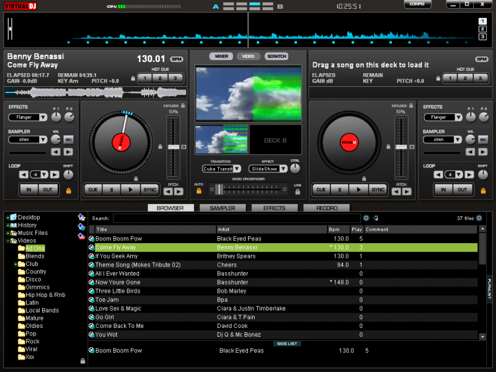496x372 pixels.
Task: Click the keylock padlock on the left deck
Action: click(161, 147)
